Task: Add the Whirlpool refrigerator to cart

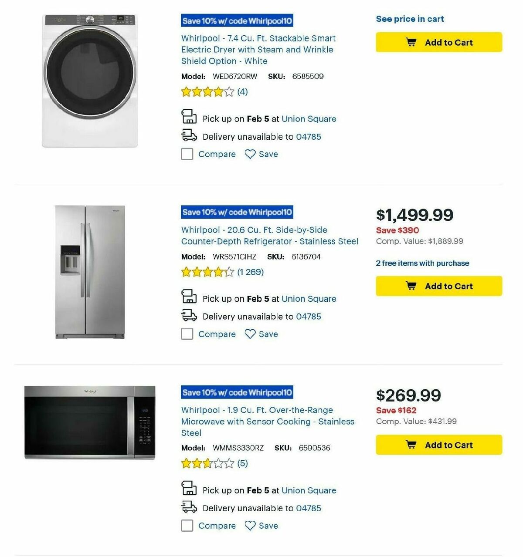Action: (x=438, y=286)
